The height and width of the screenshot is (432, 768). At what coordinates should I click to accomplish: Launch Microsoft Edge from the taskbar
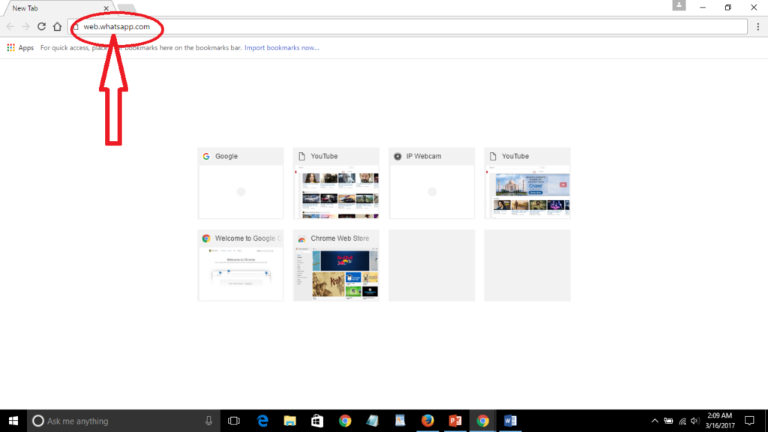coord(262,421)
